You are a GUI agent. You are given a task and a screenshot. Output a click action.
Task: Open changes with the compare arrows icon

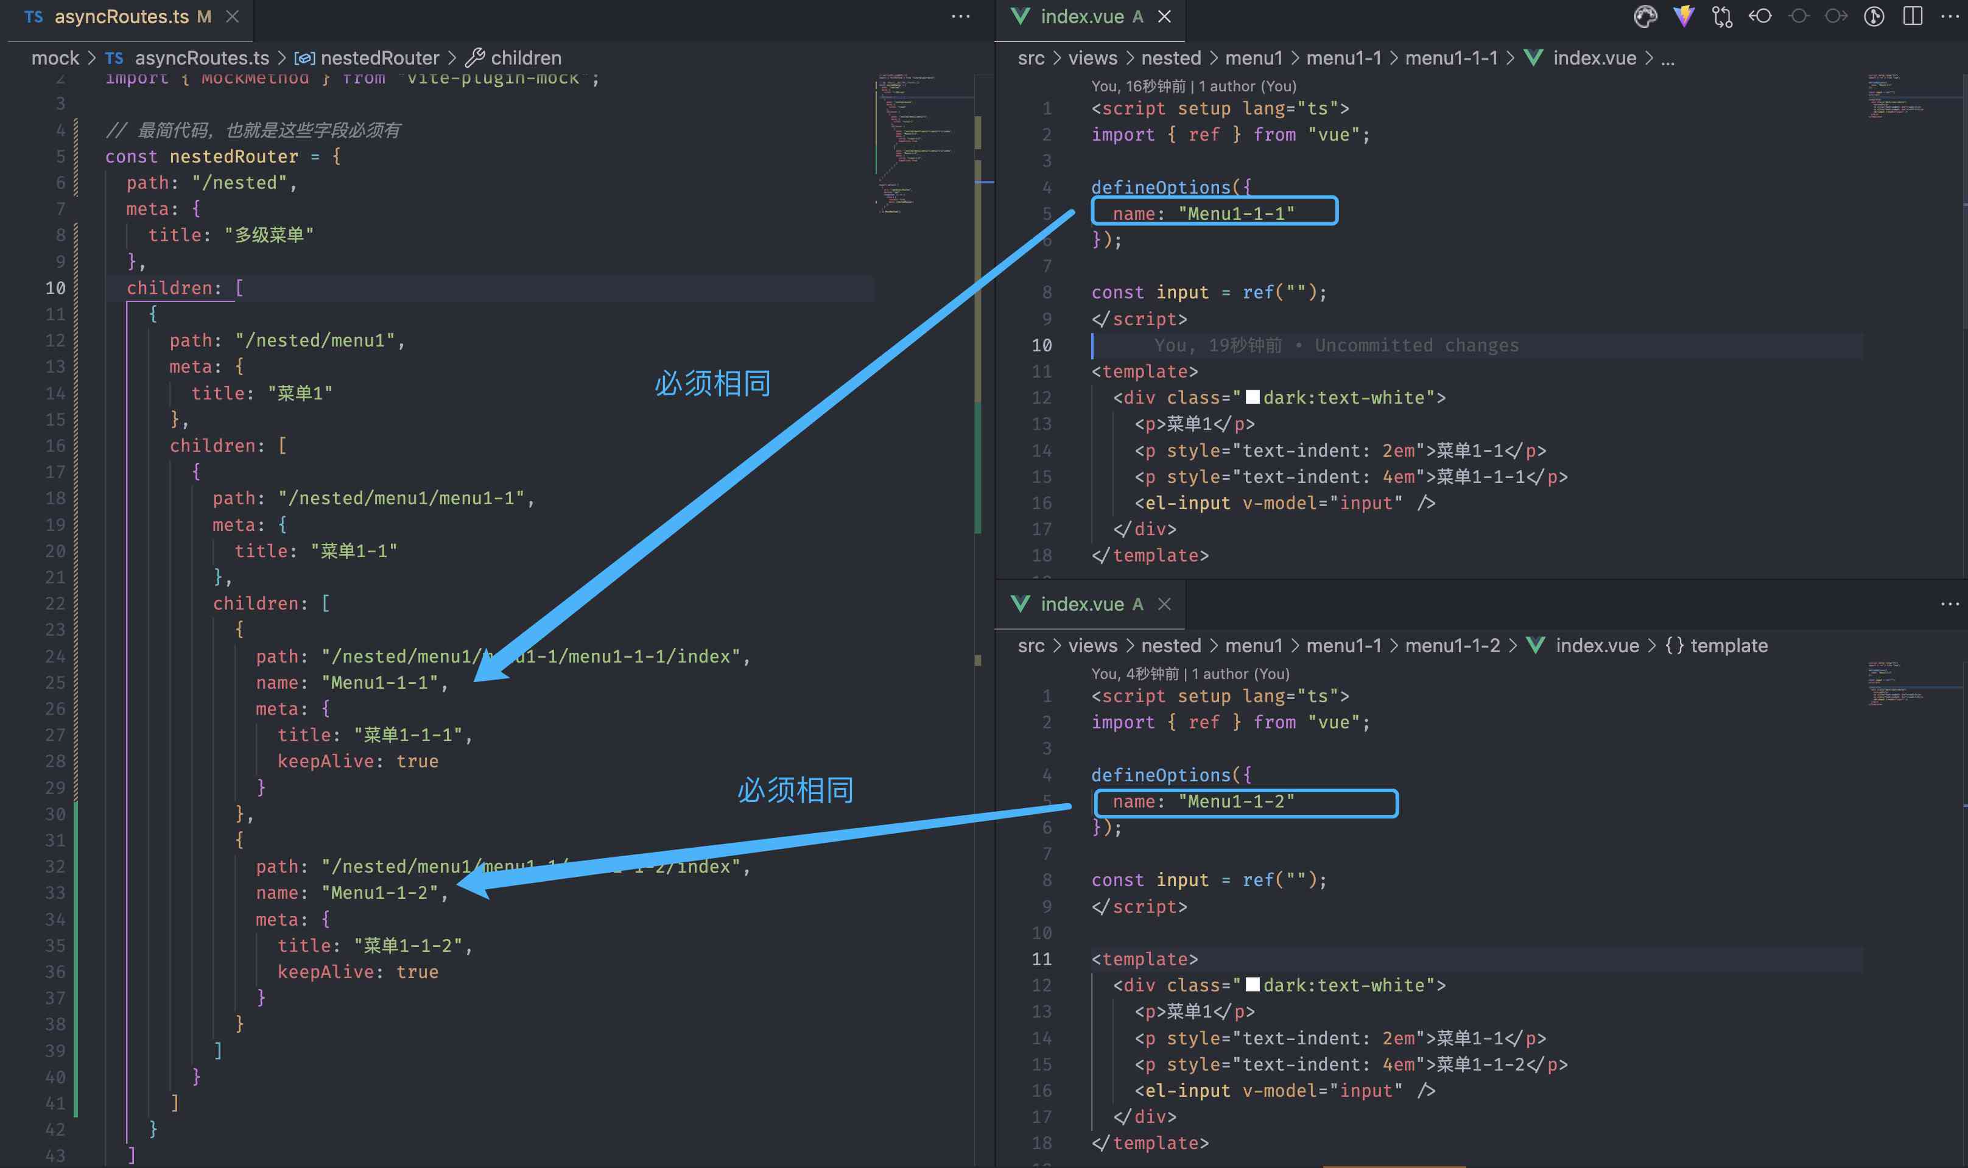1722,16
